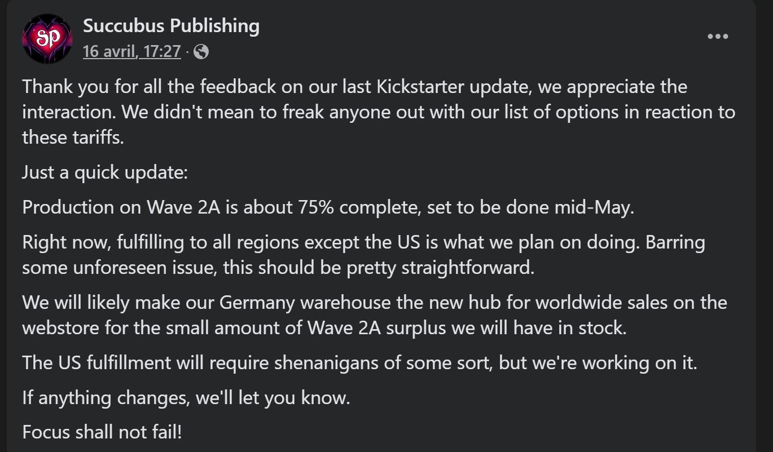This screenshot has width=773, height=452.
Task: Open the post timestamp '16 avril, 17:27'
Action: click(131, 52)
